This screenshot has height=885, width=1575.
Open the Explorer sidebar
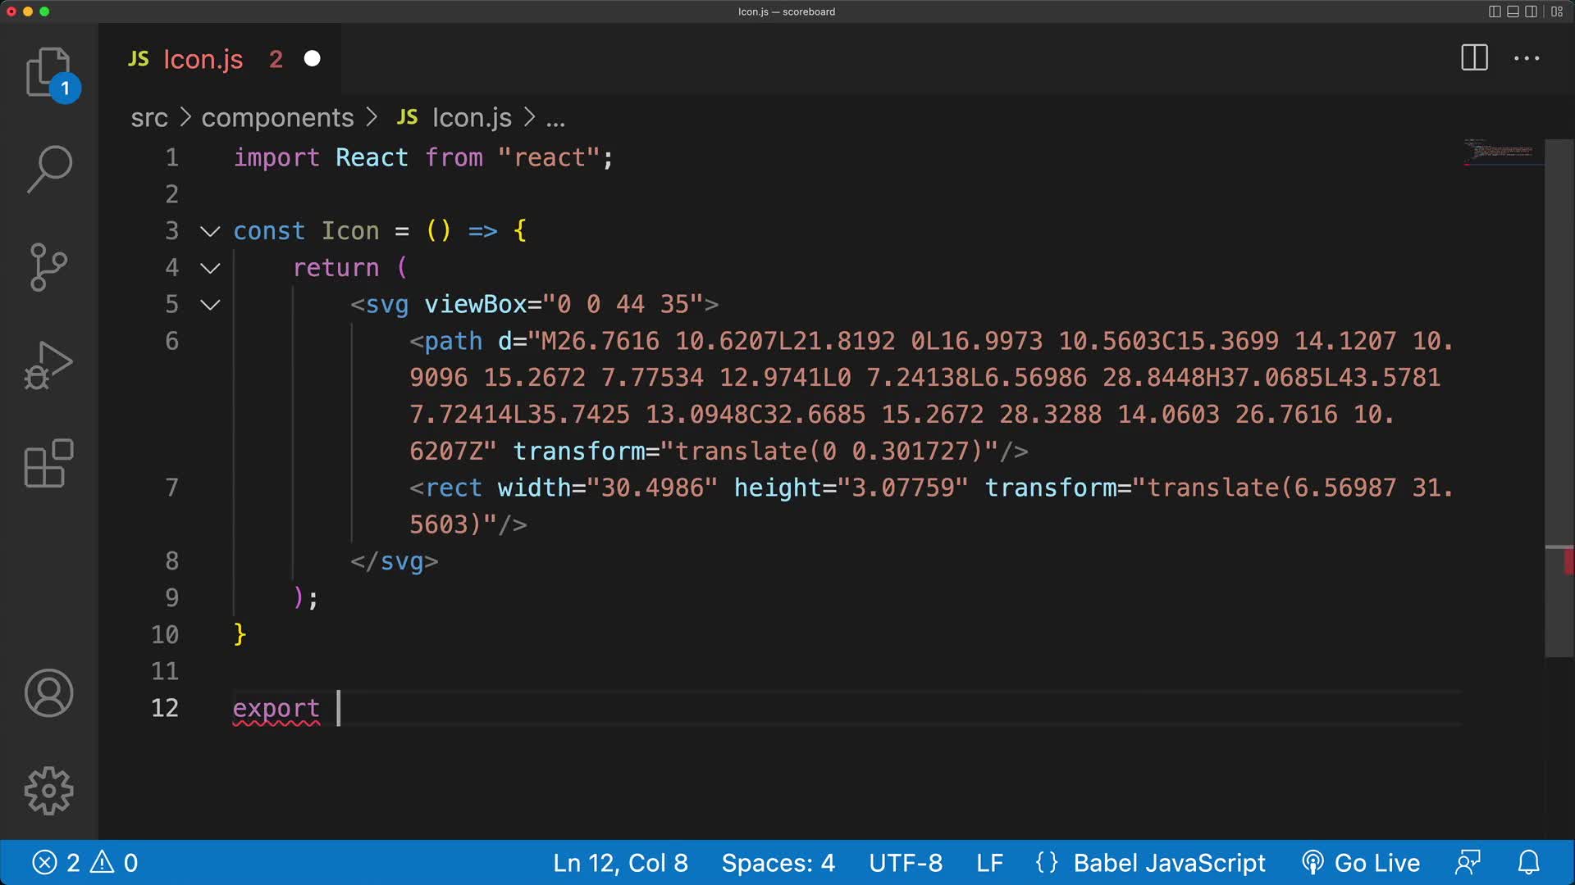49,72
